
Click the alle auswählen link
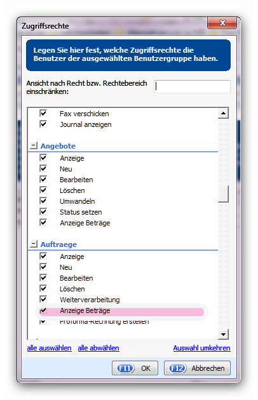pos(50,348)
